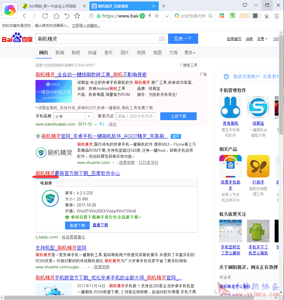The width and height of the screenshot is (284, 300).
Task: Click the skin/shirt icon in title bar
Action: coord(245,5)
